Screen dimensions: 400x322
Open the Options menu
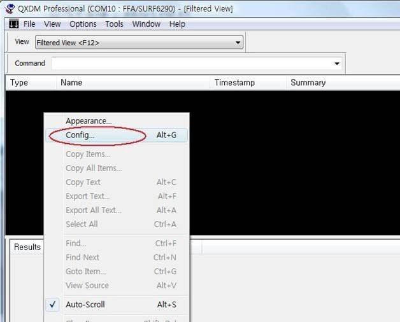[83, 24]
